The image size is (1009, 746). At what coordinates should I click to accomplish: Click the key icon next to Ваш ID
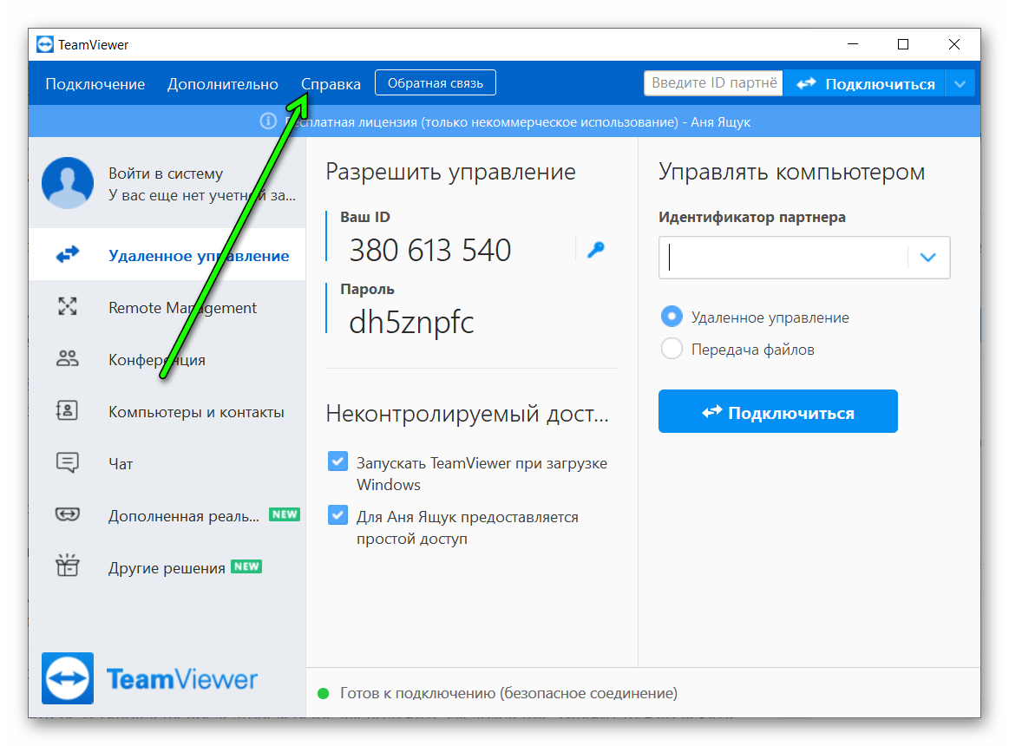click(x=596, y=250)
